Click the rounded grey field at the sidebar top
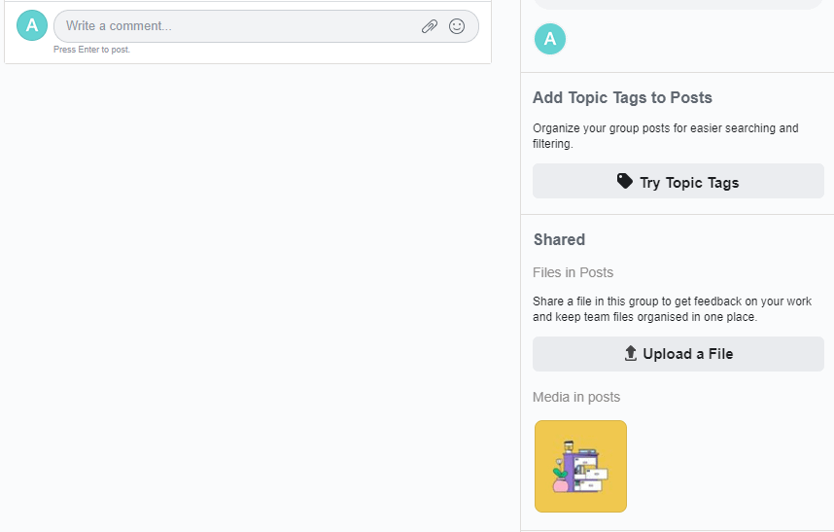This screenshot has height=532, width=834. coord(678,4)
